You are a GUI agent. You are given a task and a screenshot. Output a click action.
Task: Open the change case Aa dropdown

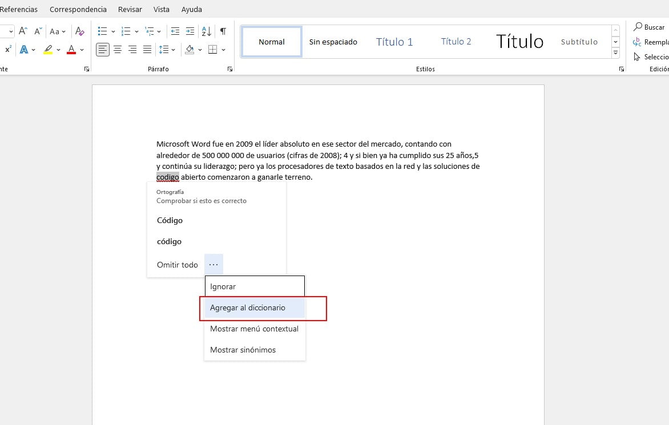[57, 31]
